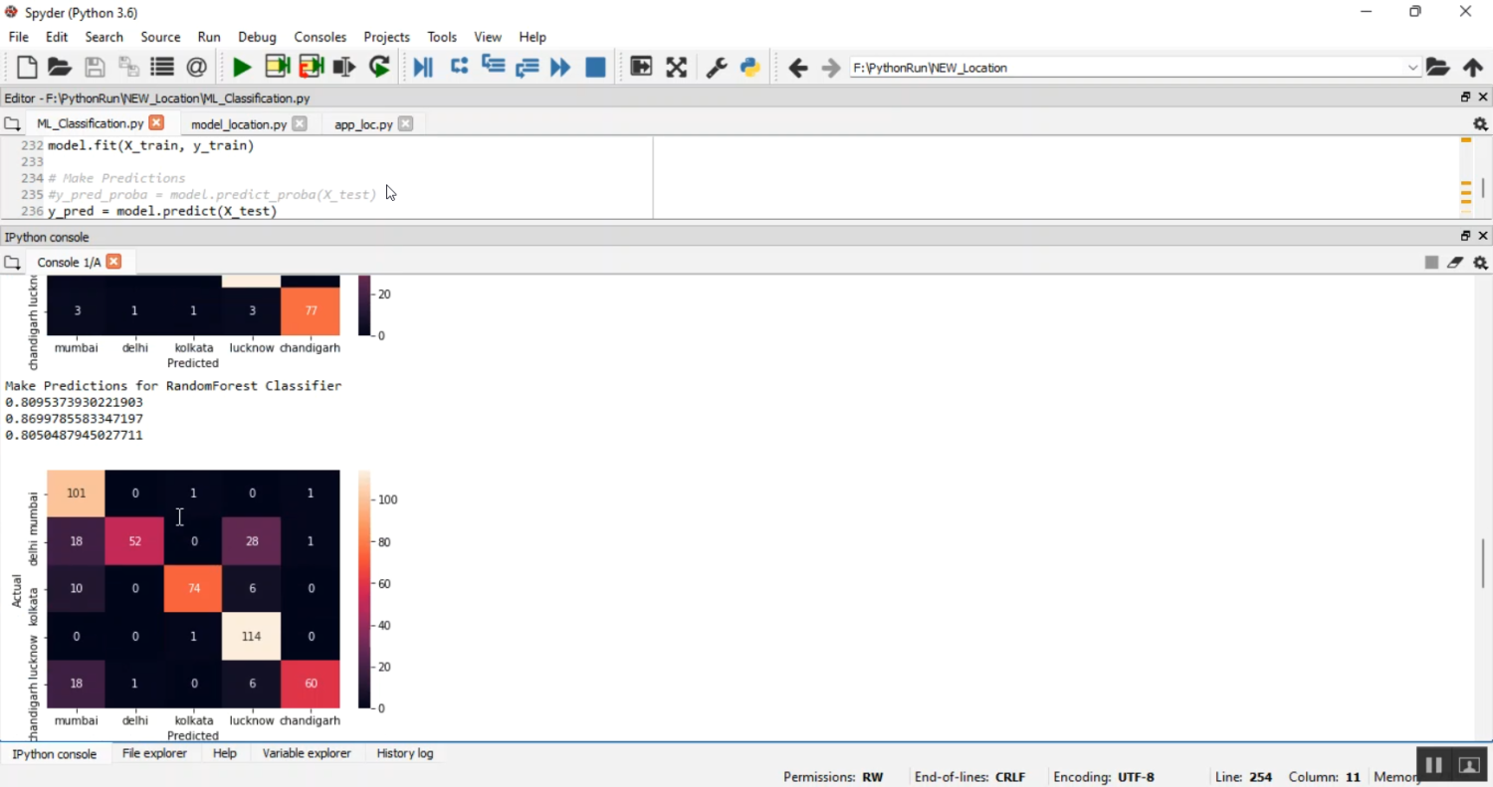Maximize current pane using the arrows icon
This screenshot has height=787, width=1493.
(677, 68)
